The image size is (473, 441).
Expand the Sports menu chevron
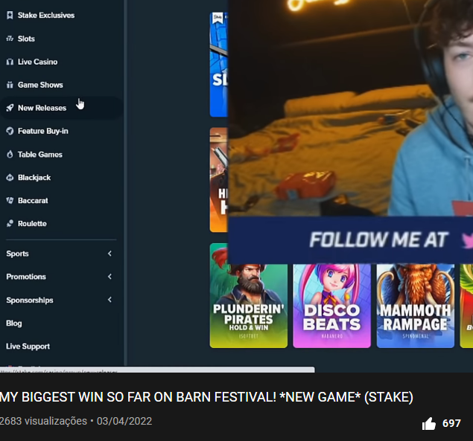tap(109, 254)
